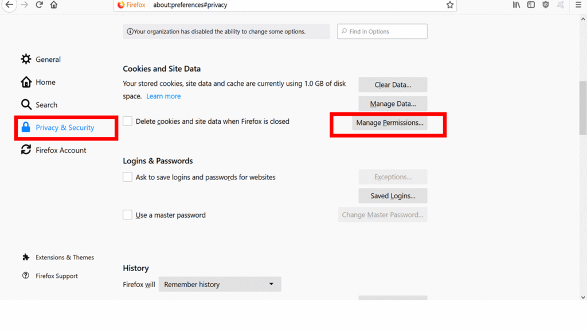This screenshot has width=587, height=330.
Task: Go to the Firefox home page icon
Action: pos(54,5)
